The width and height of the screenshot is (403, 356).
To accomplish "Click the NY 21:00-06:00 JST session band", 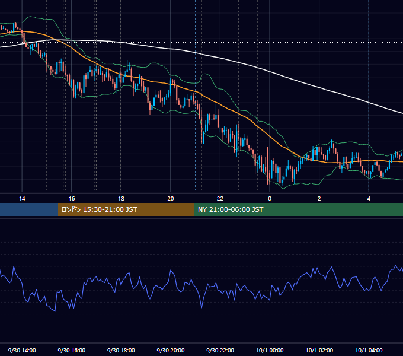I will pyautogui.click(x=298, y=209).
